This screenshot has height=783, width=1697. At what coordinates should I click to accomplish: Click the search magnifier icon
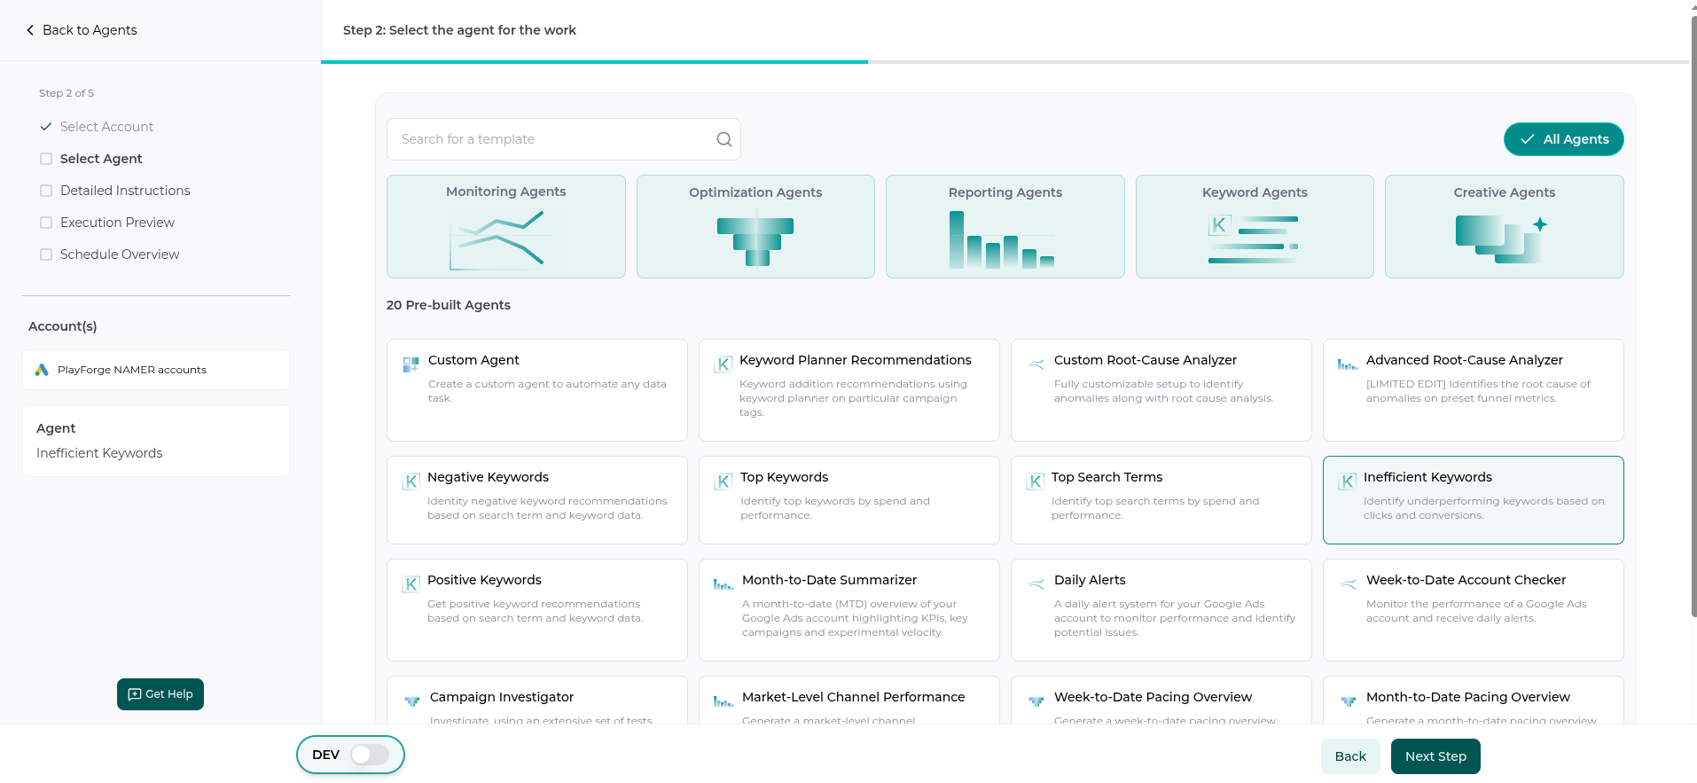[723, 139]
